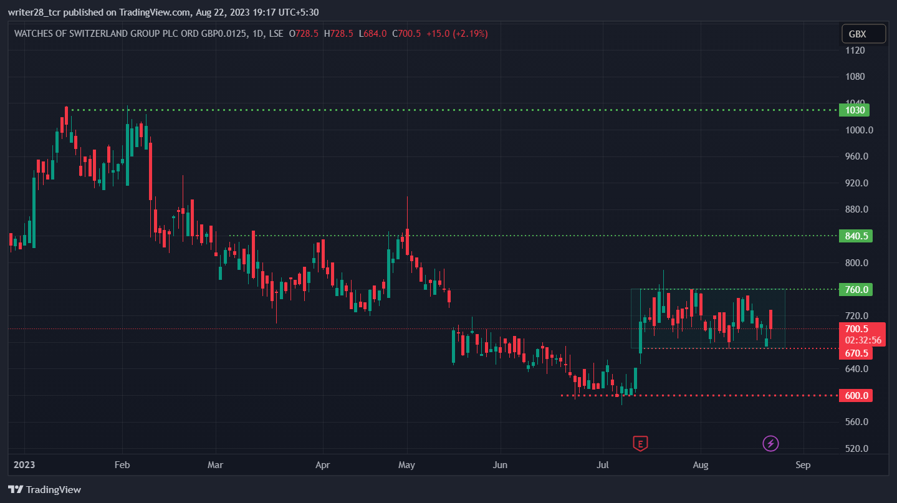
Task: Click the Jun label on the time axis
Action: [x=500, y=465]
